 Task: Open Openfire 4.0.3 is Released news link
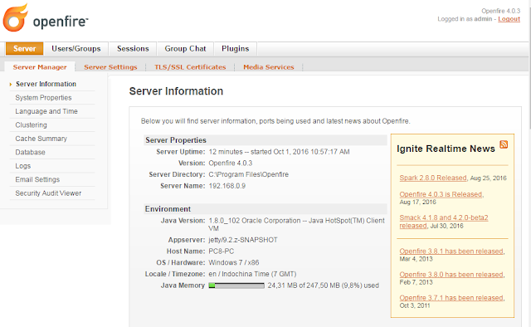441,194
